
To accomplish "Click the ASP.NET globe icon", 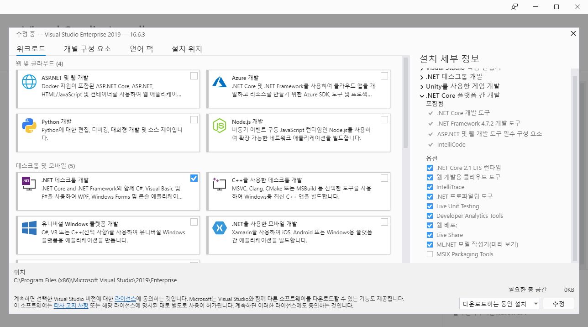I will point(29,82).
